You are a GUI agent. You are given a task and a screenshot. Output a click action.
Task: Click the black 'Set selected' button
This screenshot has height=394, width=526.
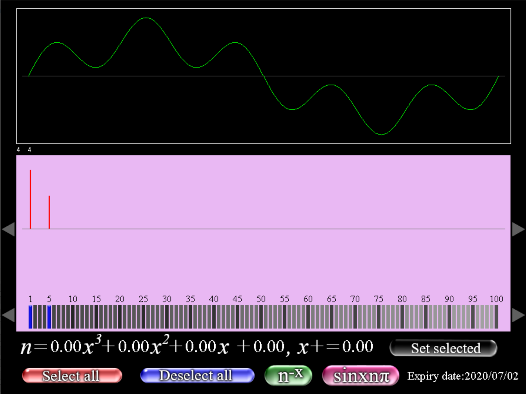444,348
